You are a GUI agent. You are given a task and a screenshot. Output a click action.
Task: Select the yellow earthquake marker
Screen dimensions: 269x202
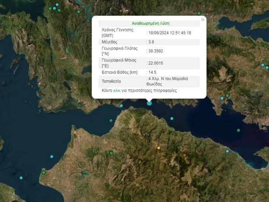159,148
